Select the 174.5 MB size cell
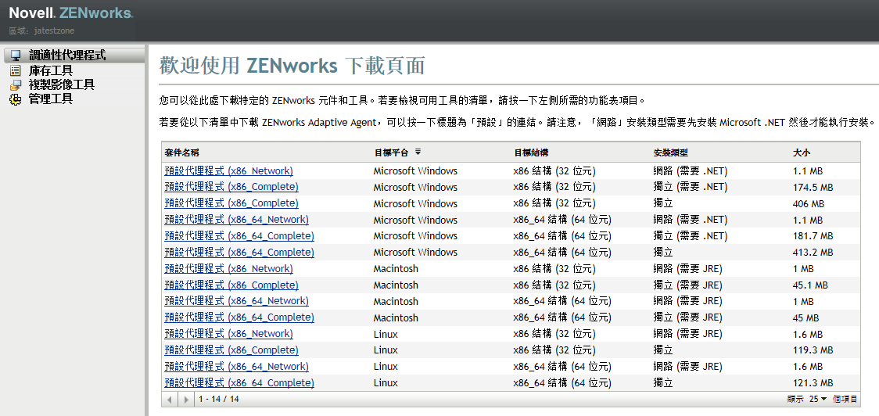Image resolution: width=879 pixels, height=416 pixels. (x=813, y=187)
